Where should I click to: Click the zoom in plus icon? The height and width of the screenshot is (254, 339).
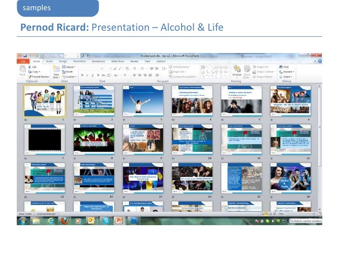tap(314, 214)
